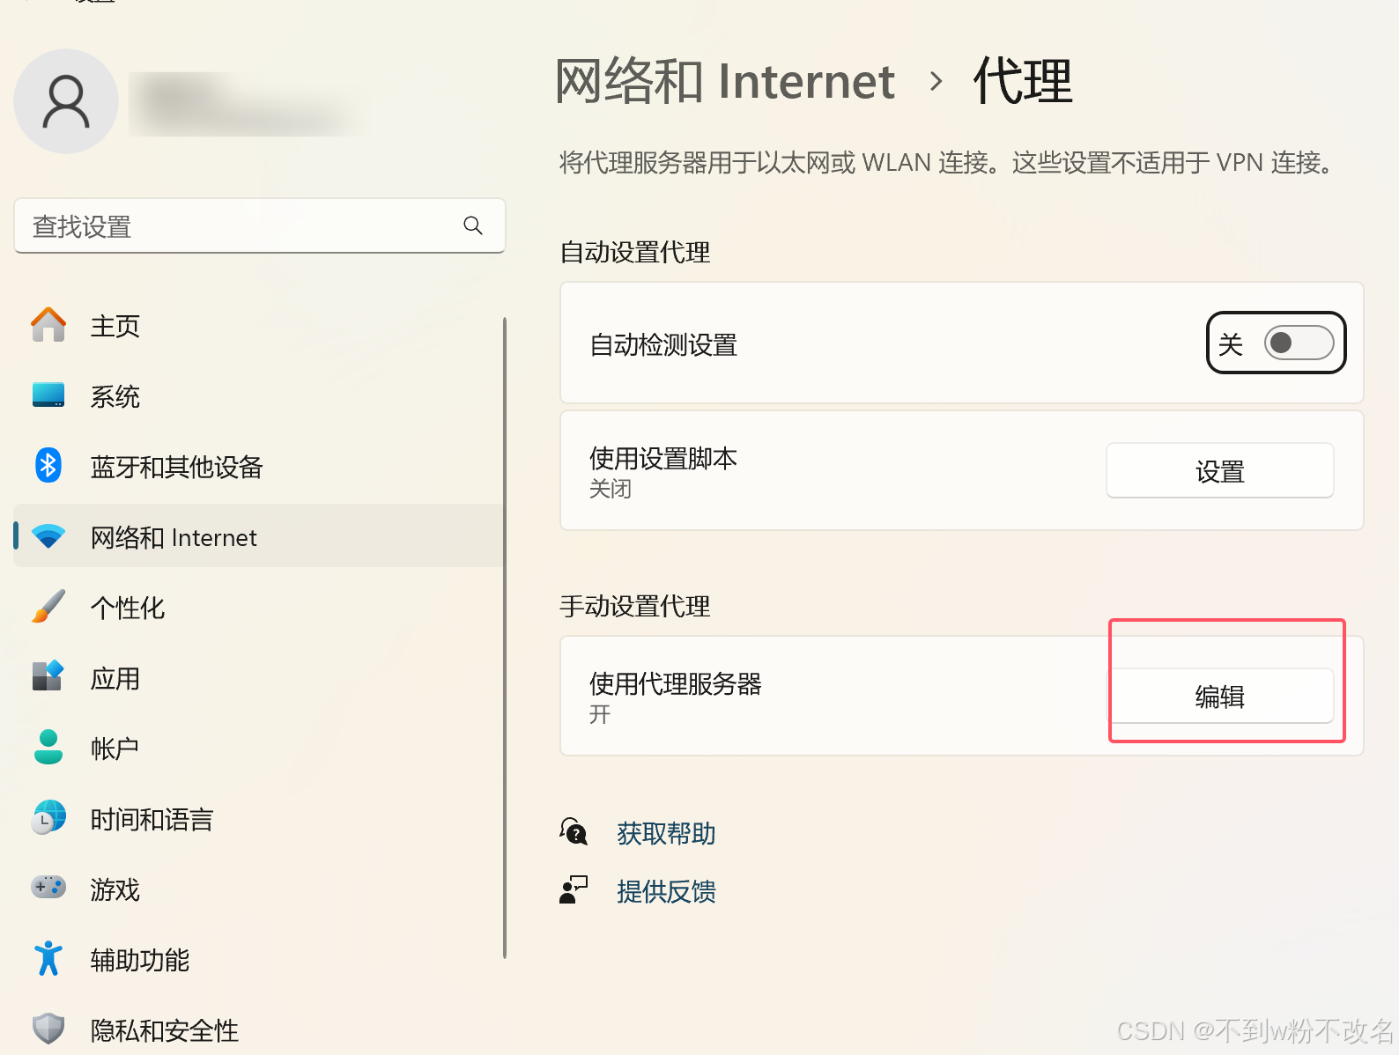Click the 网络和 Internet breadcrumb title
The width and height of the screenshot is (1399, 1055).
[x=725, y=81]
